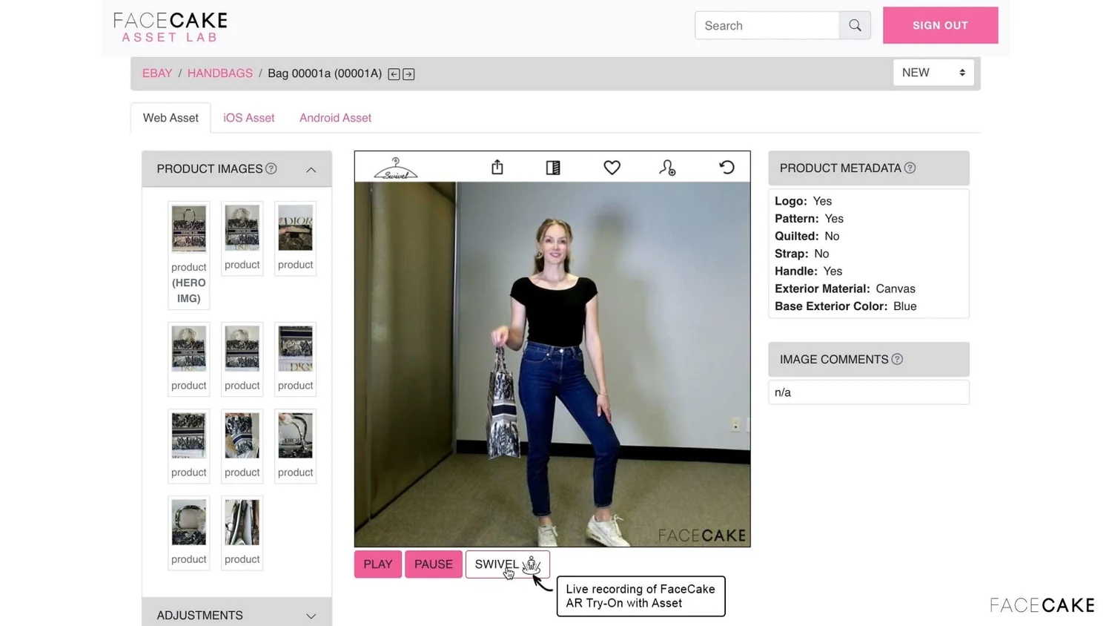The width and height of the screenshot is (1112, 626).
Task: Click the SWIVEL button
Action: [508, 564]
